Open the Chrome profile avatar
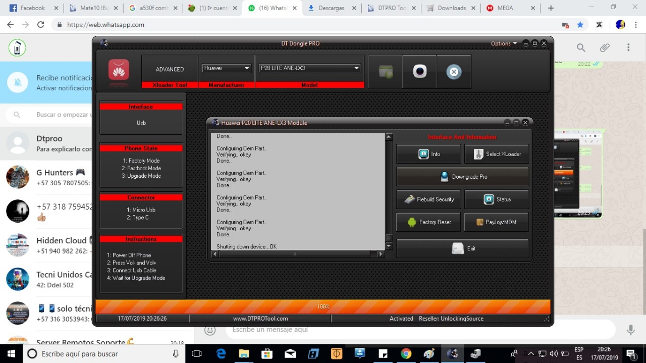Viewport: 646px width, 363px height. 621,25
